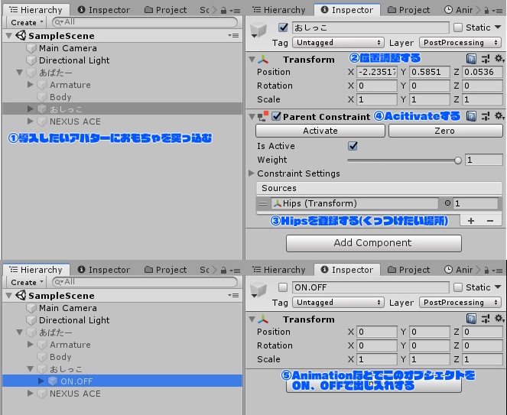The image size is (507, 415).
Task: Enable the active checkbox of the ON.OFF object
Action: pyautogui.click(x=283, y=287)
